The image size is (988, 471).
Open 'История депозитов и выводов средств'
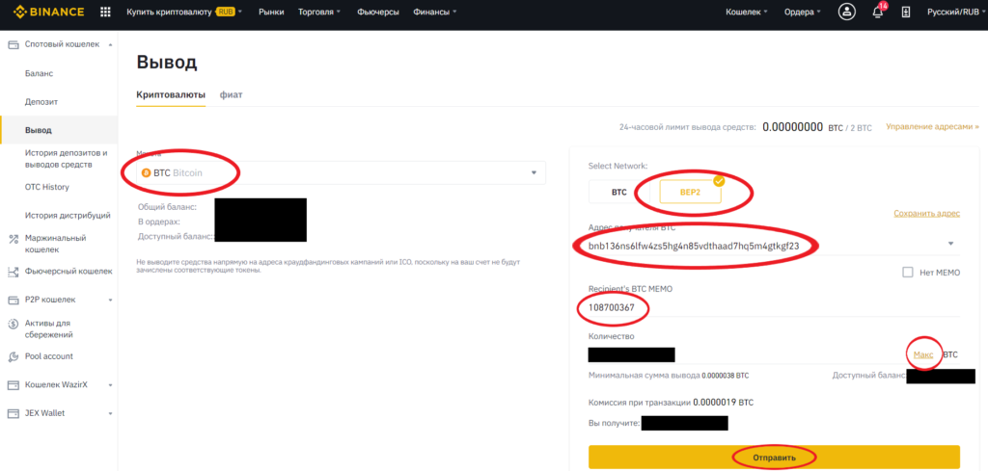tap(67, 159)
